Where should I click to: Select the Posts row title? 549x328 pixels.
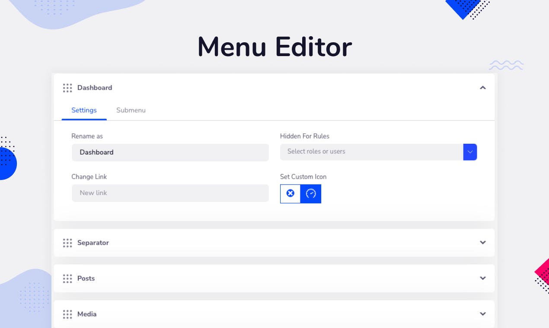(x=86, y=278)
